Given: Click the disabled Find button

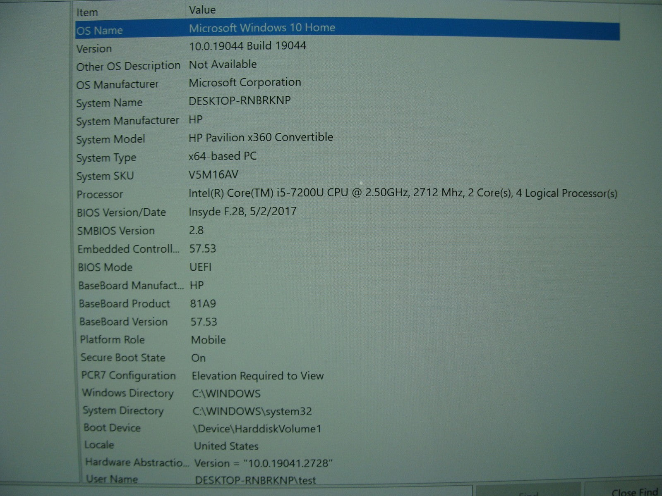Looking at the screenshot, I should [528, 492].
